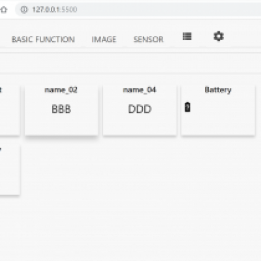Switch to the BASIC FUNCTION tab

tap(43, 39)
